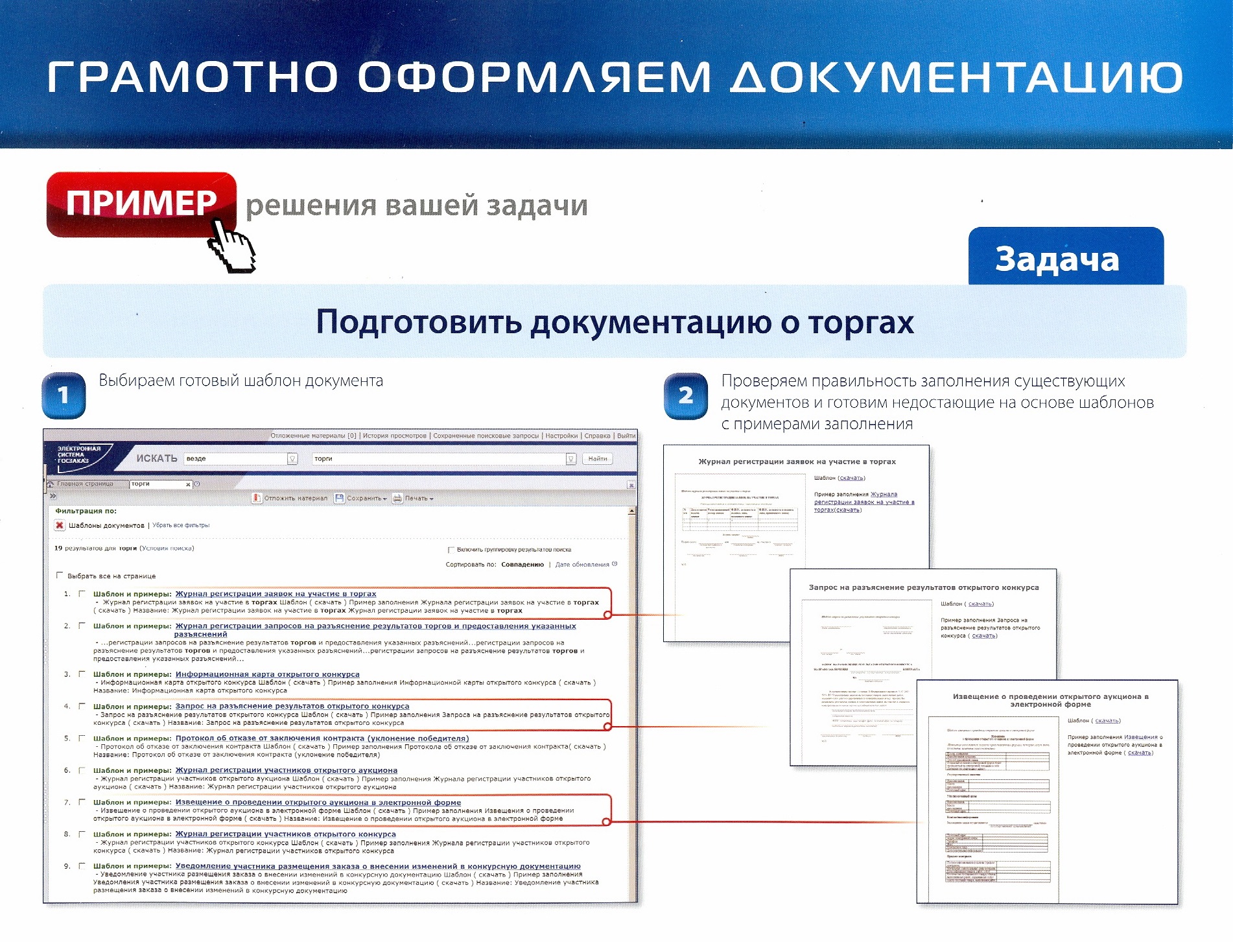
Task: Expand the search query history dropdown
Action: point(570,458)
